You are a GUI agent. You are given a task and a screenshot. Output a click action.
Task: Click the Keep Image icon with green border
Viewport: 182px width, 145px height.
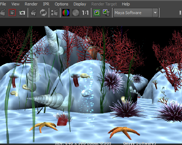point(97,13)
